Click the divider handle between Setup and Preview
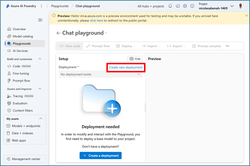Screen dimensions: 250x166 click(x=145, y=107)
